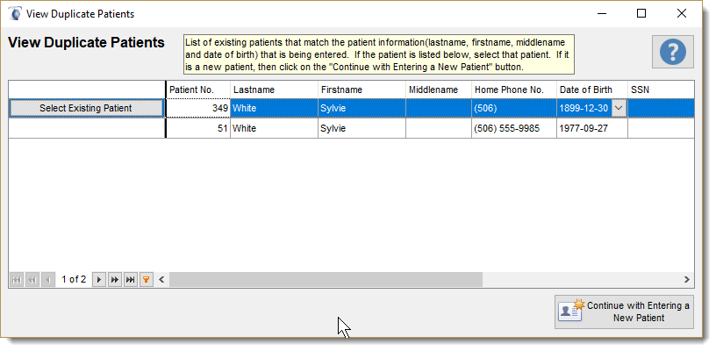Go to the next record navigator arrow
Screen dimensions: 716x351
pos(99,279)
